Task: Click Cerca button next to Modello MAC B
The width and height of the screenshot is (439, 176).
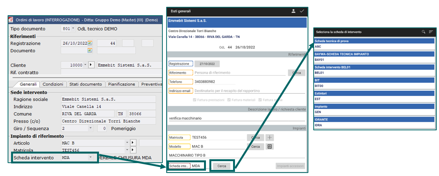Action: [255, 147]
